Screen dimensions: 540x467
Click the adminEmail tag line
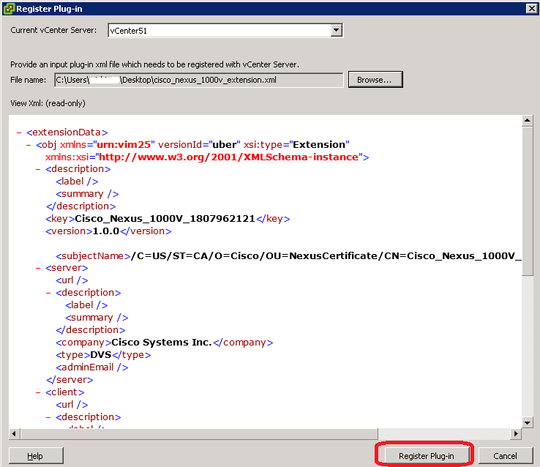click(x=92, y=367)
